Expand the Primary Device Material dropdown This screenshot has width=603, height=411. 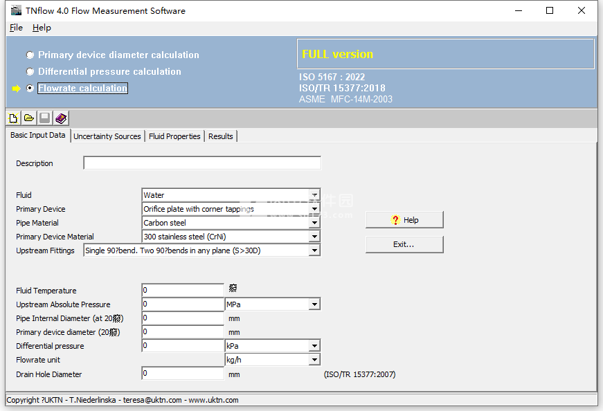[314, 237]
